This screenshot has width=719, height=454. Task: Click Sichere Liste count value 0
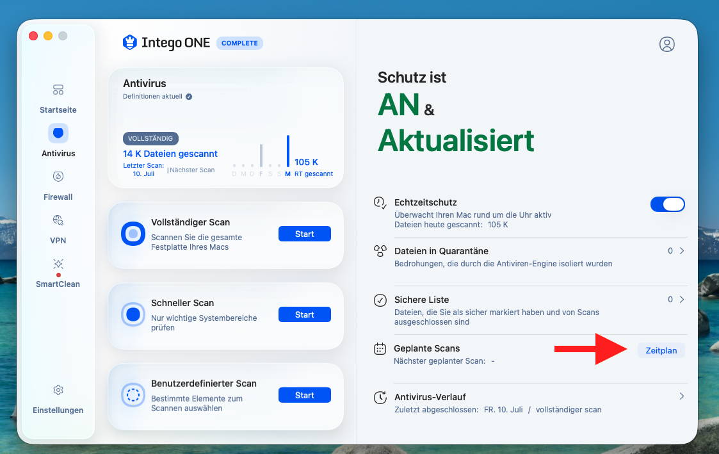point(670,300)
